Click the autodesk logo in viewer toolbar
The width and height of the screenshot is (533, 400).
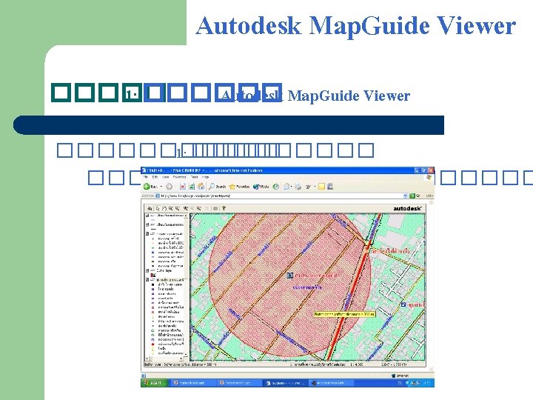(x=407, y=208)
